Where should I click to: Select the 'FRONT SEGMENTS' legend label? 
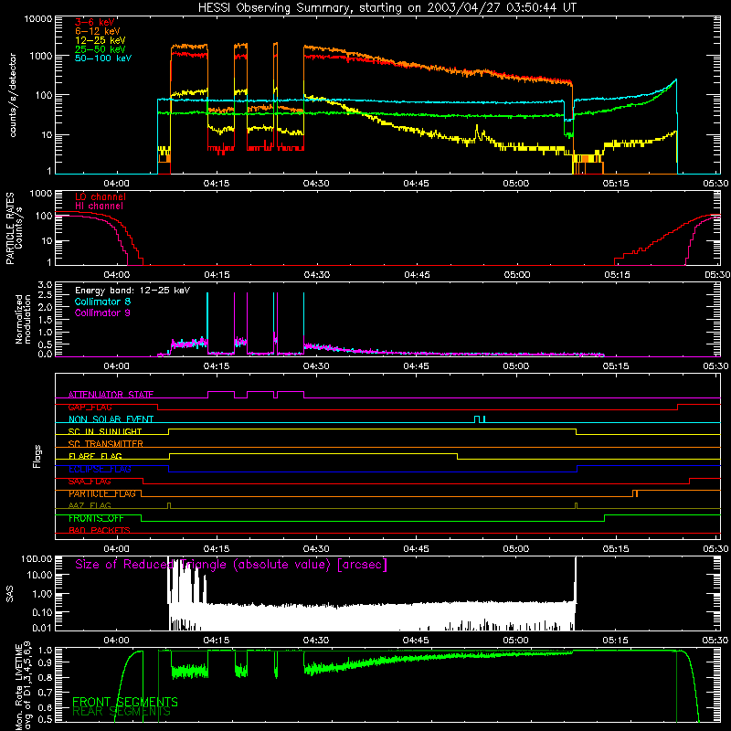pos(125,702)
